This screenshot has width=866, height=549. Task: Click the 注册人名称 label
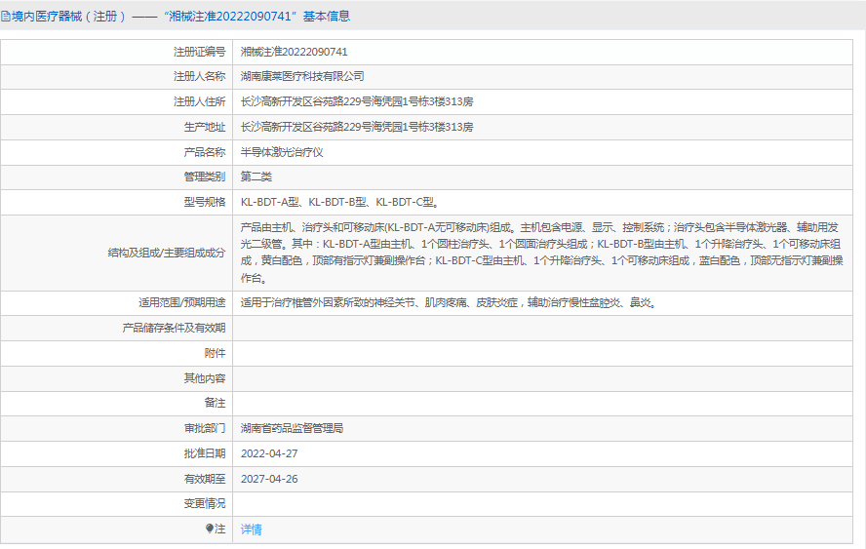pos(199,76)
